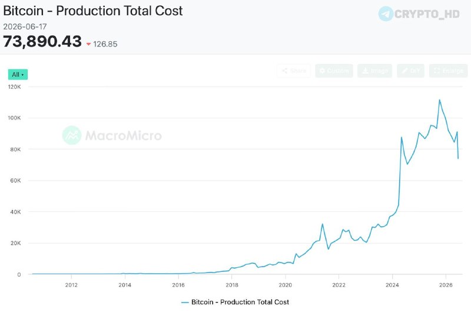Click the change value 126.85
471x322 pixels.
[105, 44]
